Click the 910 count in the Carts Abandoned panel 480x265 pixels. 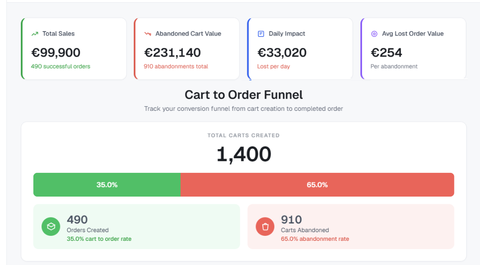(292, 219)
